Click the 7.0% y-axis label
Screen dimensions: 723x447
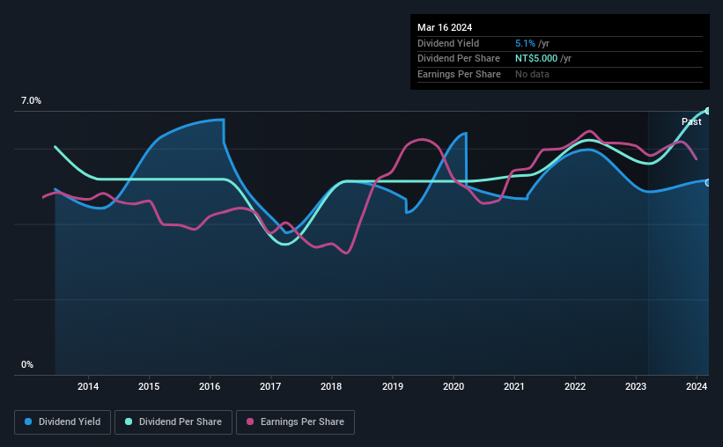pyautogui.click(x=31, y=101)
